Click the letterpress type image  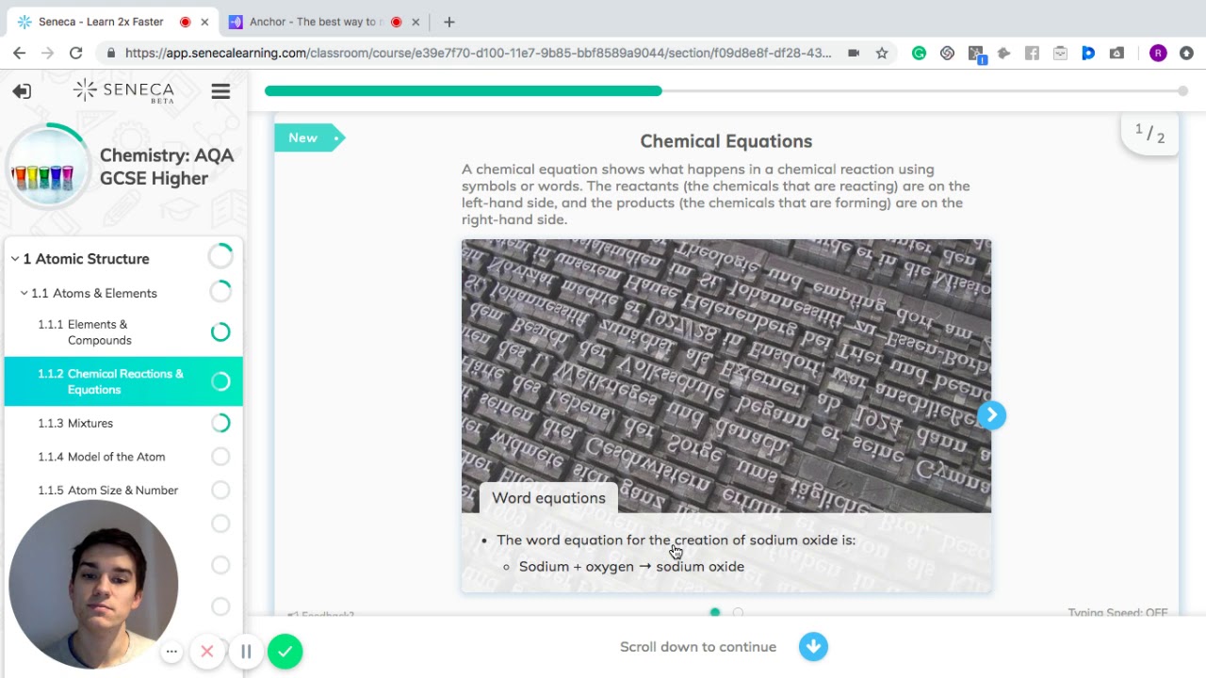(x=725, y=377)
